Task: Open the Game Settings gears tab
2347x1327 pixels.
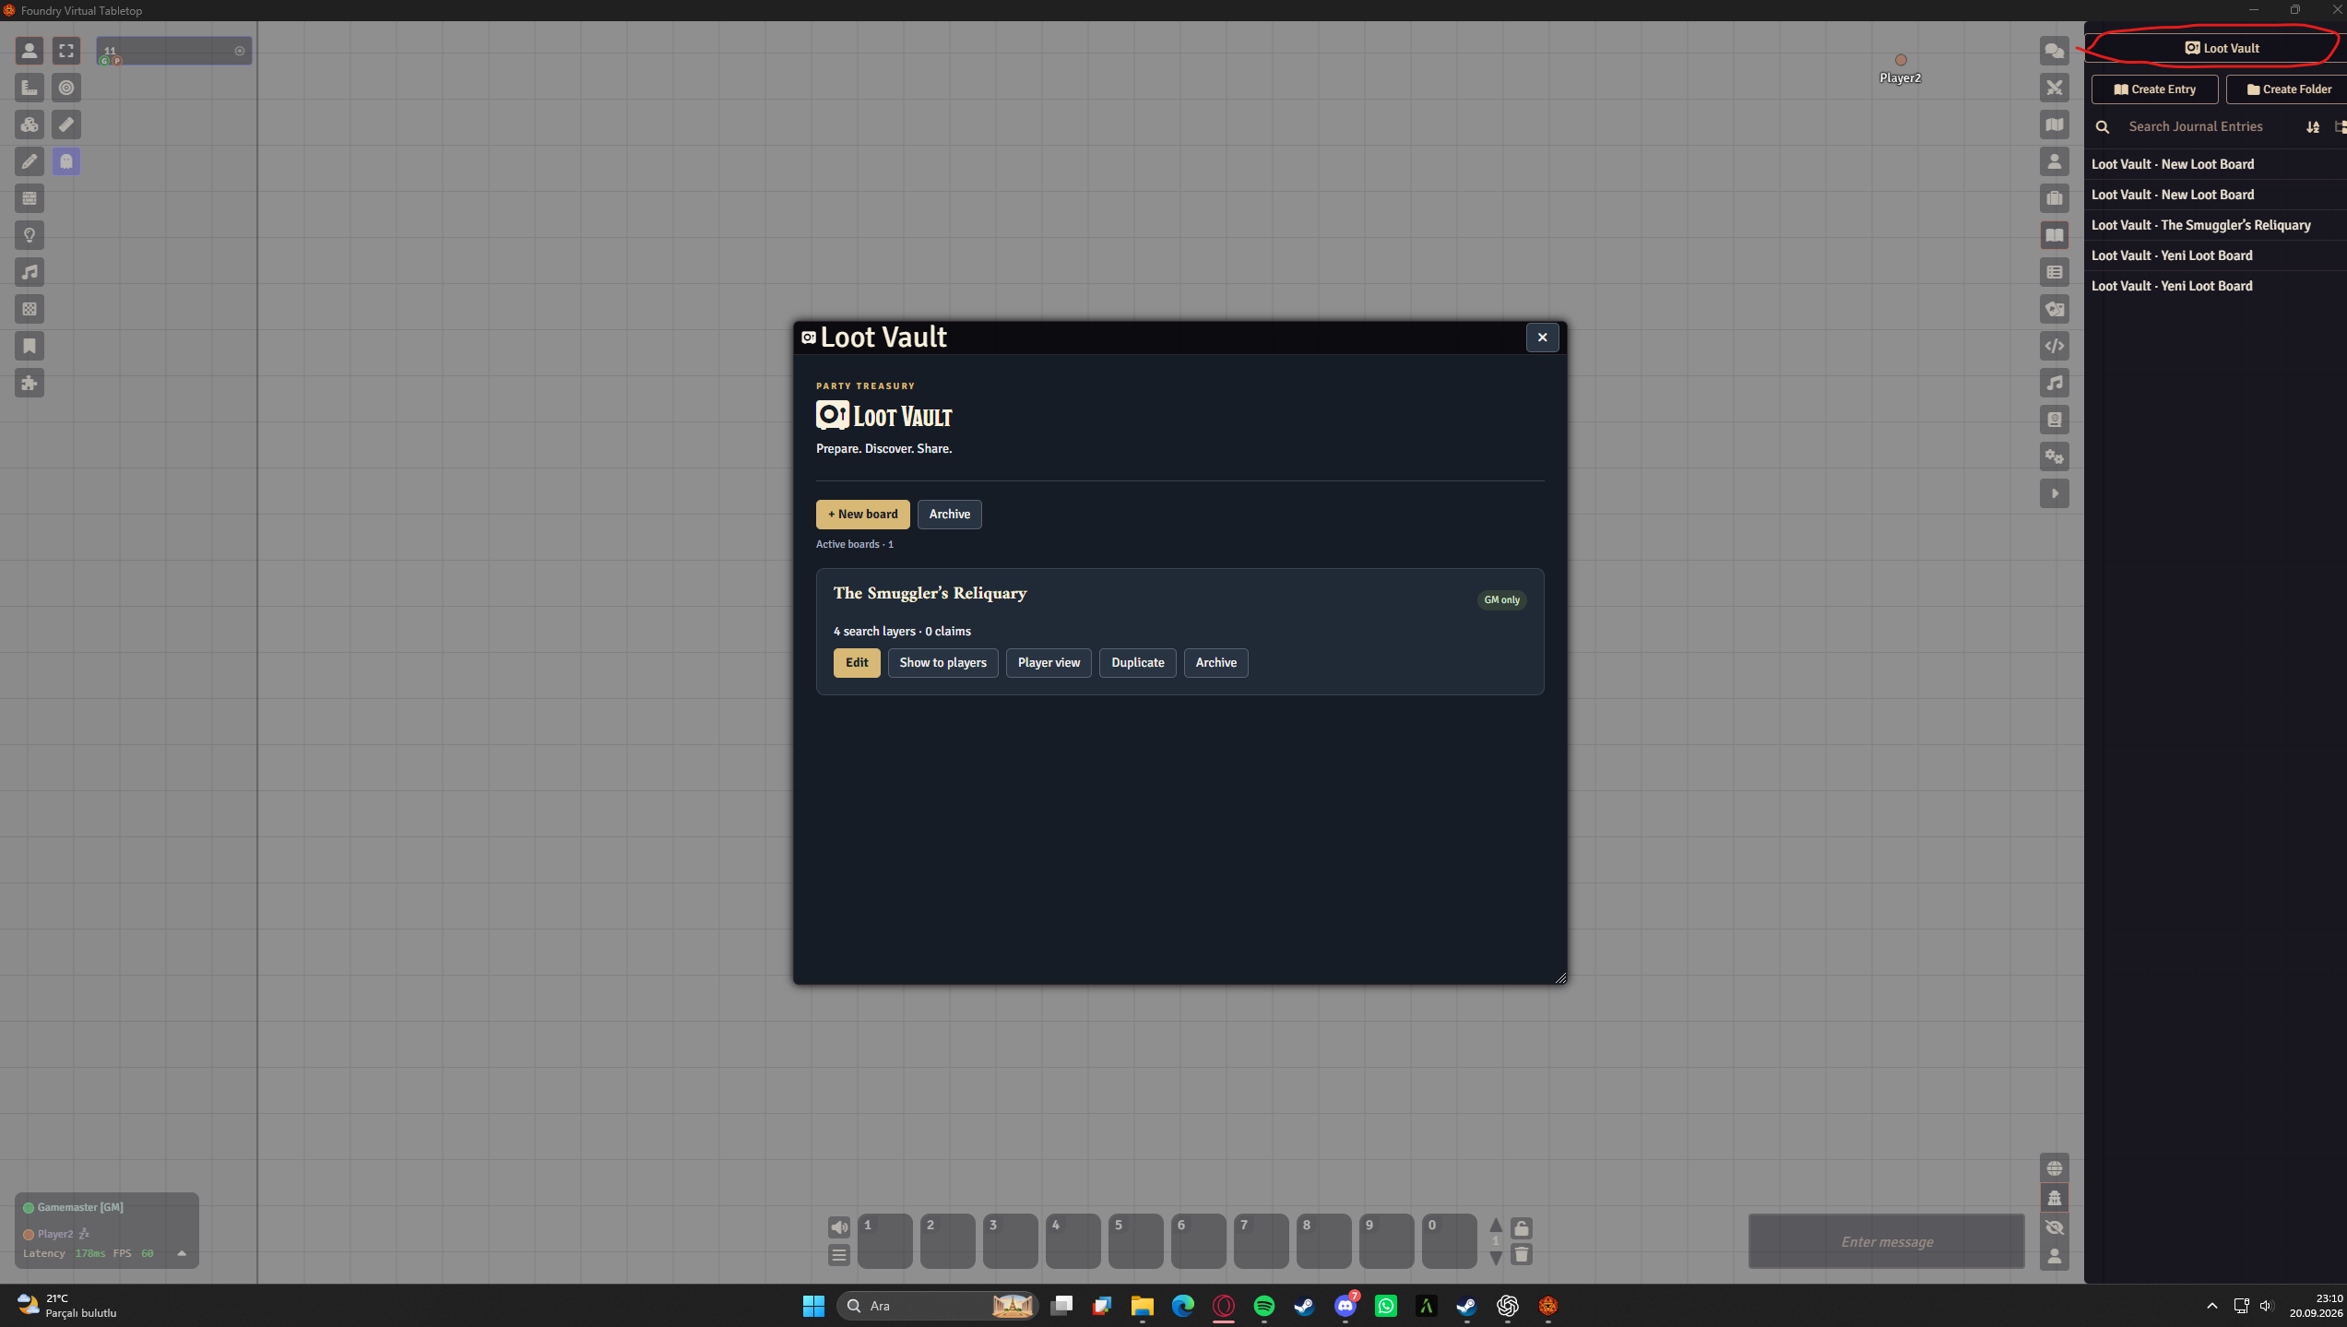Action: click(2054, 456)
